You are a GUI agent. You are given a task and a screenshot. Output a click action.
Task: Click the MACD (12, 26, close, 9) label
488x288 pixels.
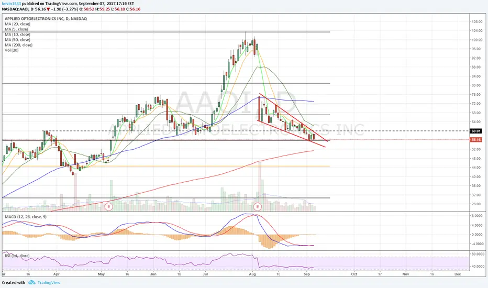click(x=26, y=217)
